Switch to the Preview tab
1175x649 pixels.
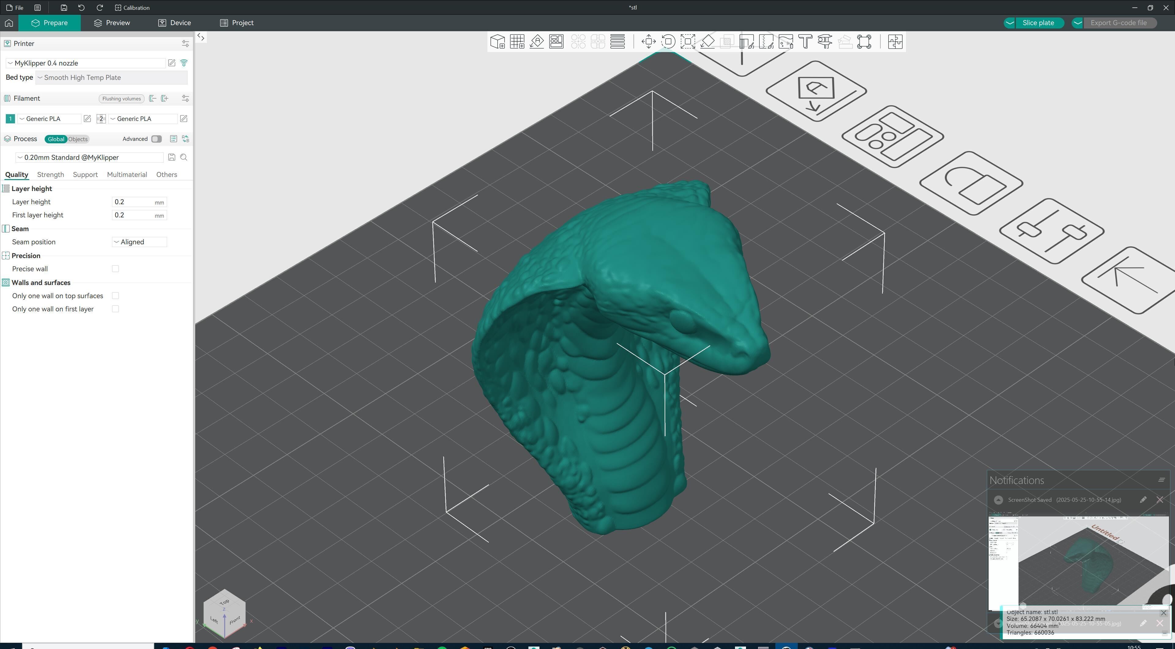(112, 23)
